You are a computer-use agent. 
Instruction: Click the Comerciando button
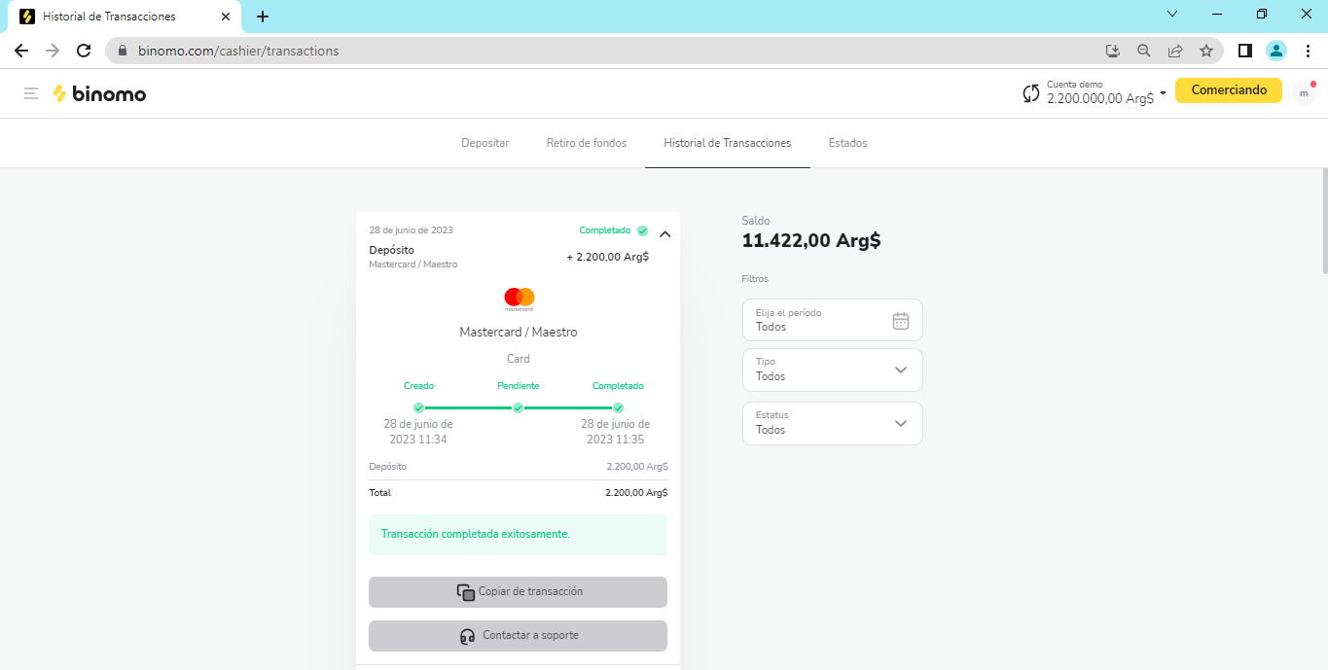pos(1229,90)
